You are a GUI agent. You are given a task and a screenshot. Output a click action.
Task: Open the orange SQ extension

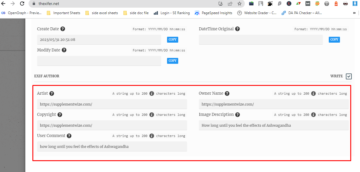pyautogui.click(x=317, y=4)
